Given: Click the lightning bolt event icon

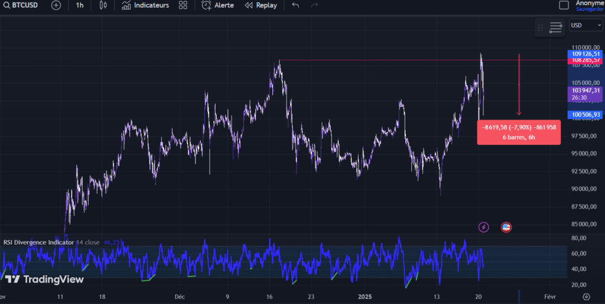Looking at the screenshot, I should [484, 227].
